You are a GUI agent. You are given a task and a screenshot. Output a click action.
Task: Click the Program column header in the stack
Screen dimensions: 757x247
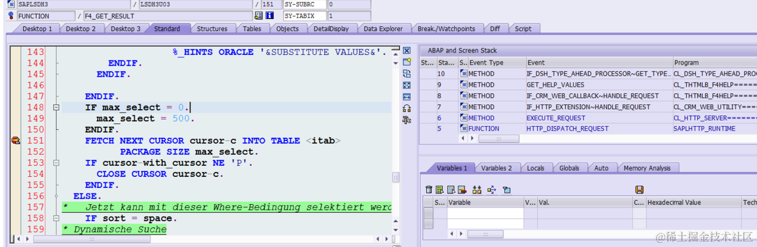(x=714, y=62)
